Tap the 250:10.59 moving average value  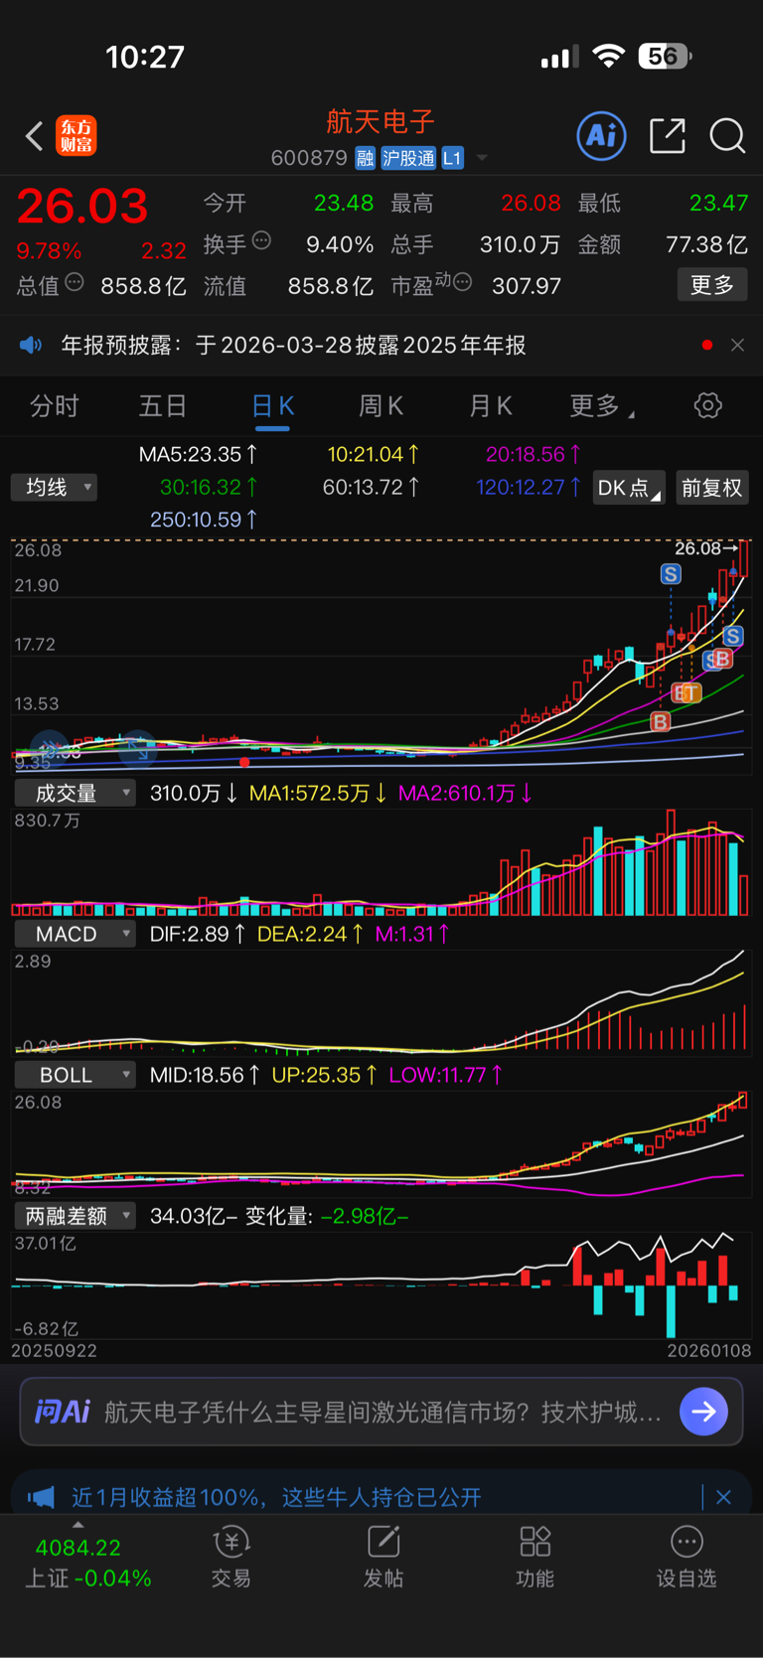tap(204, 520)
